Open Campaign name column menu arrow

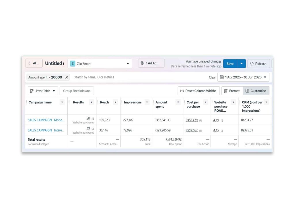pos(62,102)
